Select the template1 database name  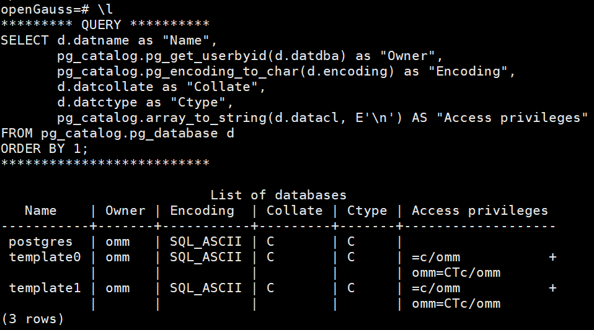pos(45,289)
